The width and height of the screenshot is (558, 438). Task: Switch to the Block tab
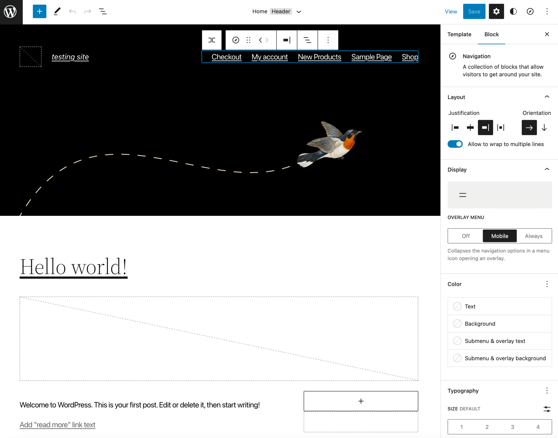coord(492,34)
